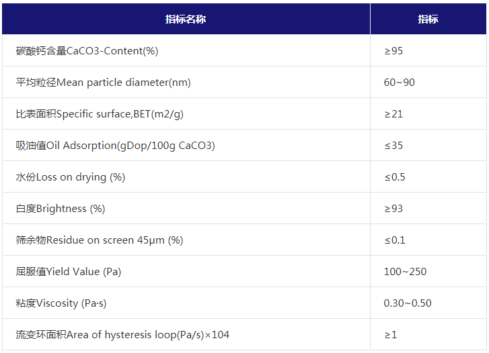The height and width of the screenshot is (353, 489).
Task: Click the 100~250 value cell
Action: click(405, 272)
